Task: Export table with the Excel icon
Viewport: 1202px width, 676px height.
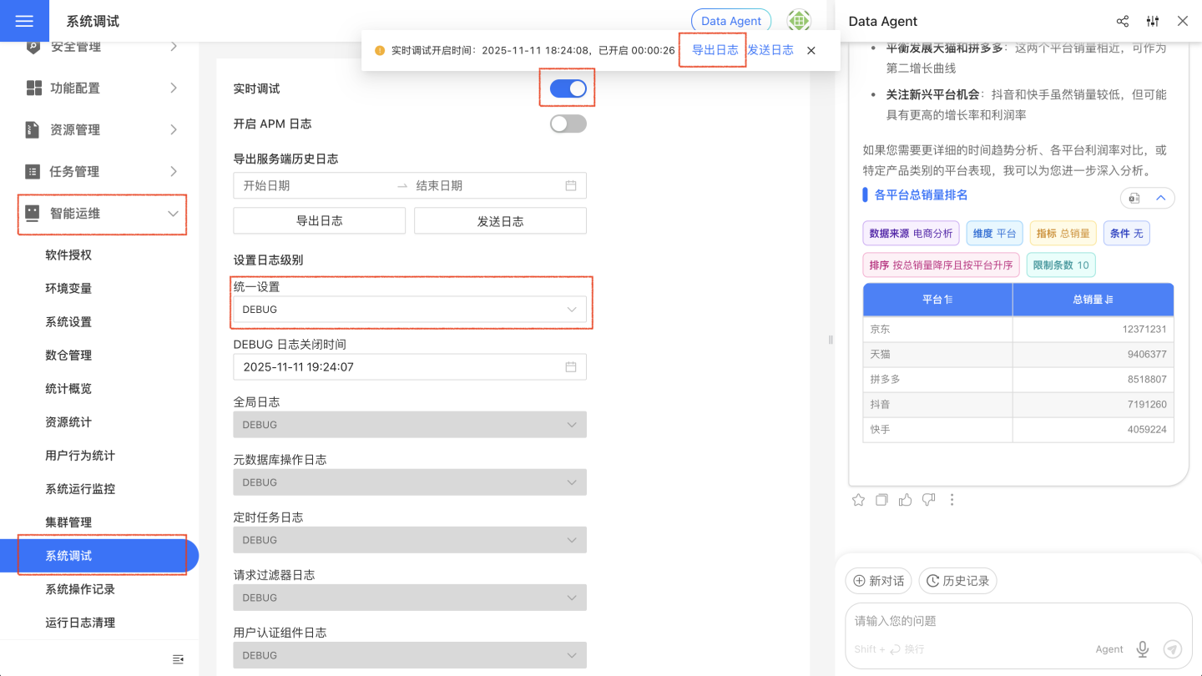Action: pyautogui.click(x=1134, y=198)
